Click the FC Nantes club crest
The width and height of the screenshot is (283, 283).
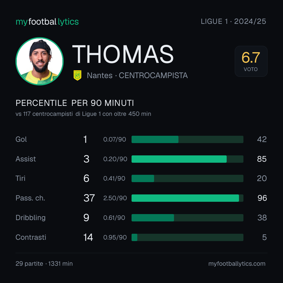[x=77, y=75]
